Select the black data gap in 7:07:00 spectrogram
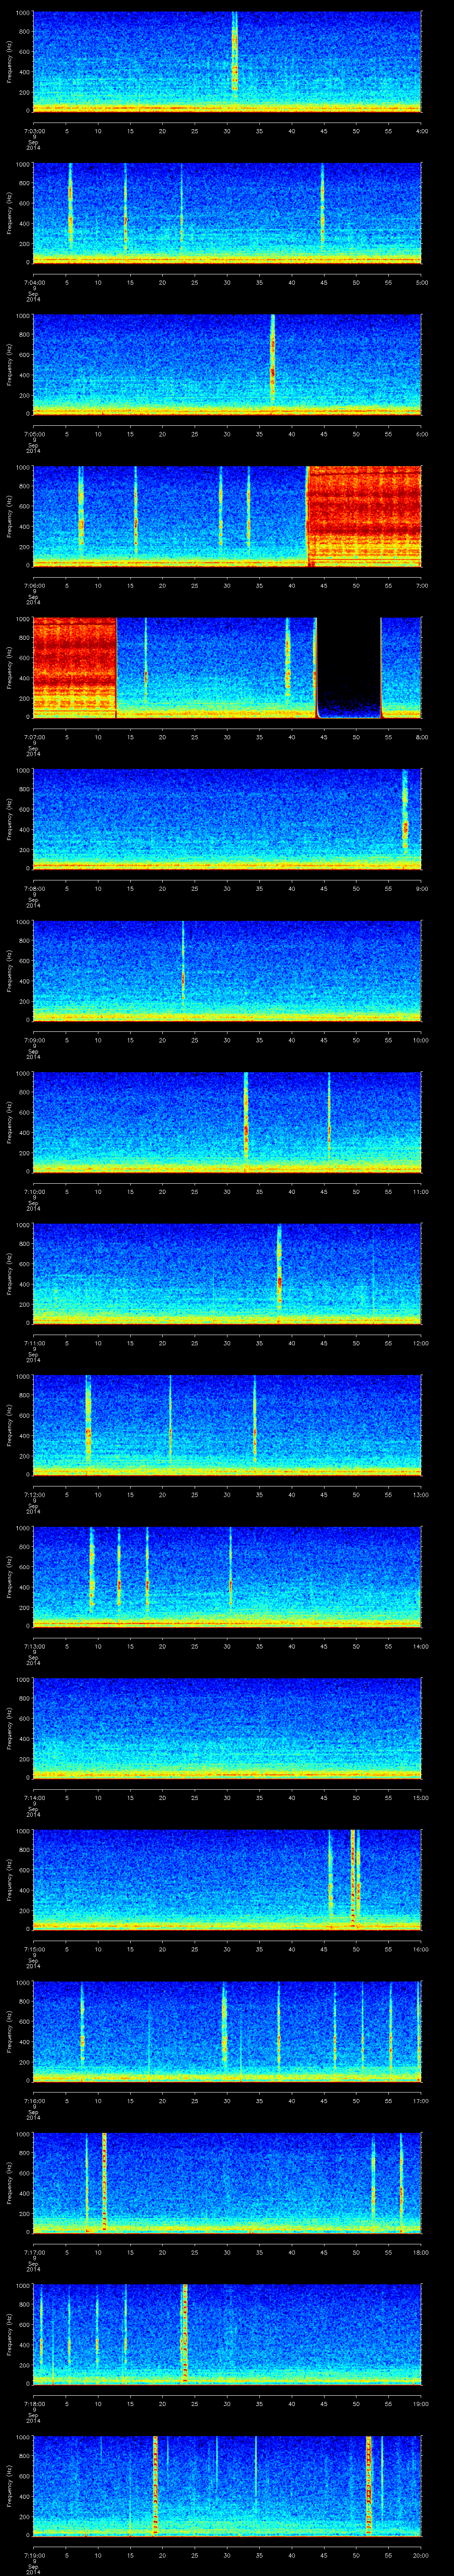 348,665
